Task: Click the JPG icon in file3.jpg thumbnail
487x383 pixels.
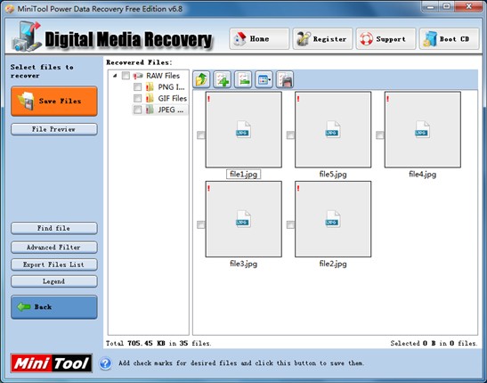Action: (243, 219)
